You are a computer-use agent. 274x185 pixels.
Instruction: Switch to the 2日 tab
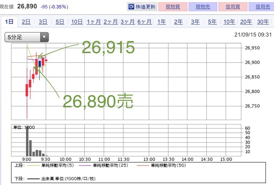click(26, 22)
